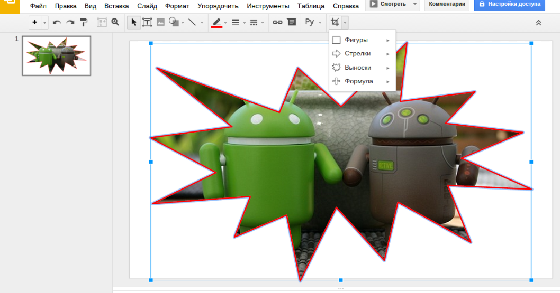
Task: Open the Смотреть presentation options dropdown
Action: pyautogui.click(x=414, y=4)
